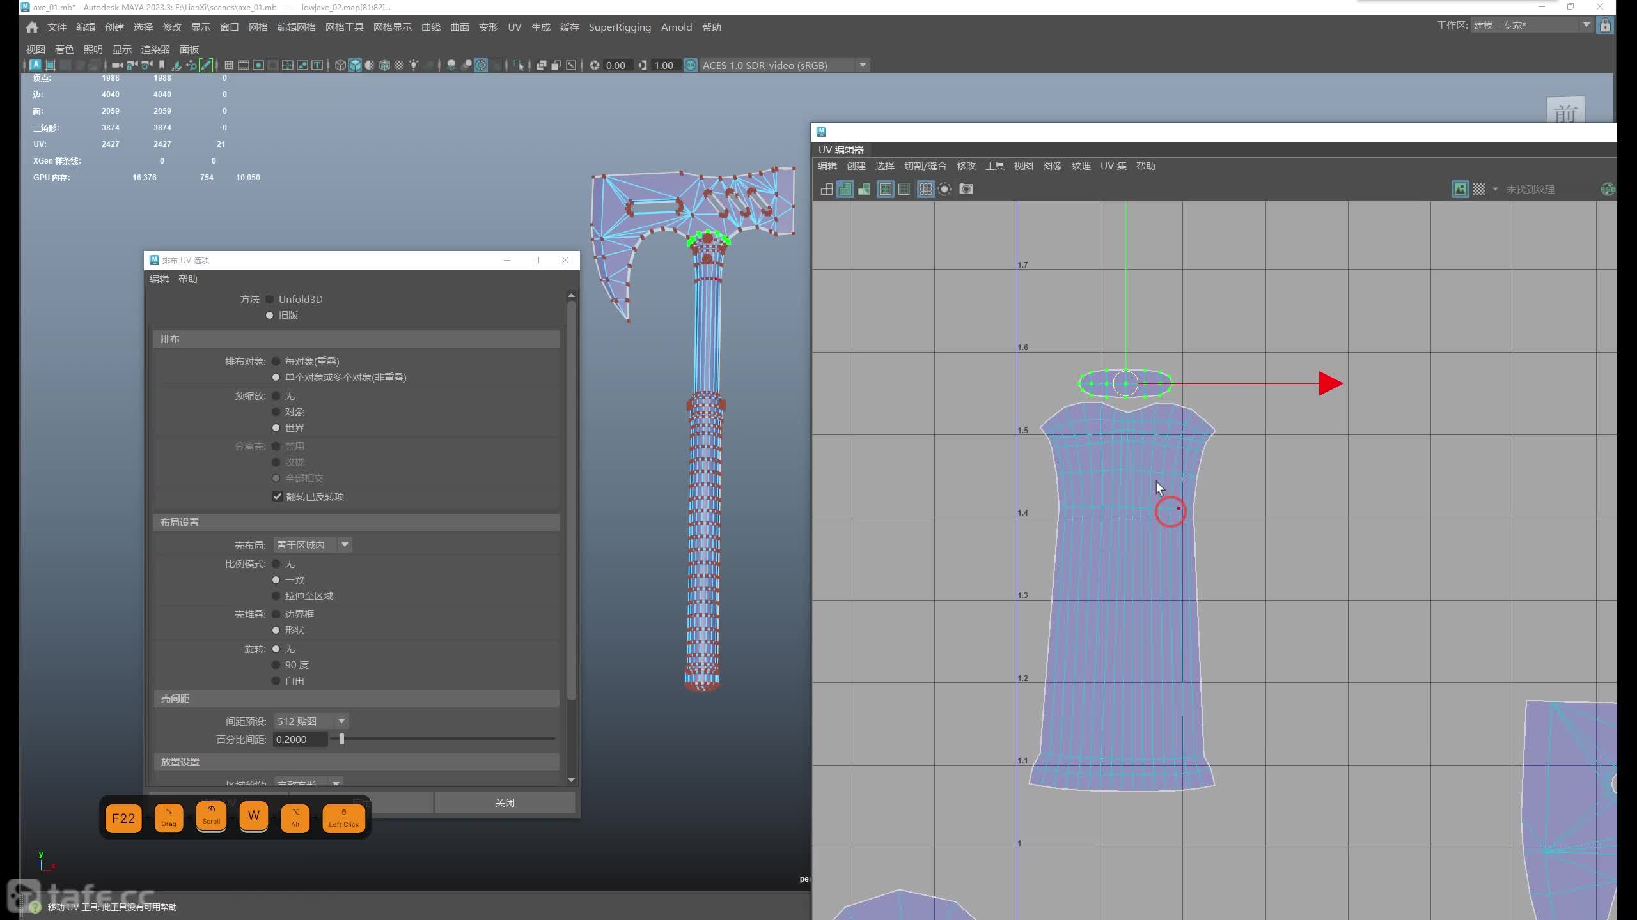Viewport: 1637px width, 920px height.
Task: Select 对象 prescale radio button
Action: coord(276,411)
